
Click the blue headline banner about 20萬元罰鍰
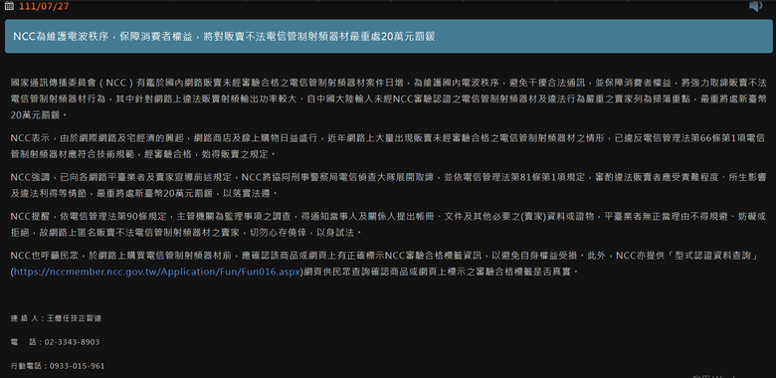(388, 36)
